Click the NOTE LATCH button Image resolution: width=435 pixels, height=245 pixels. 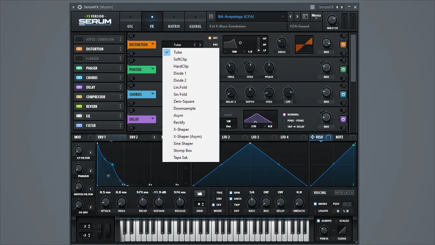coord(344,193)
